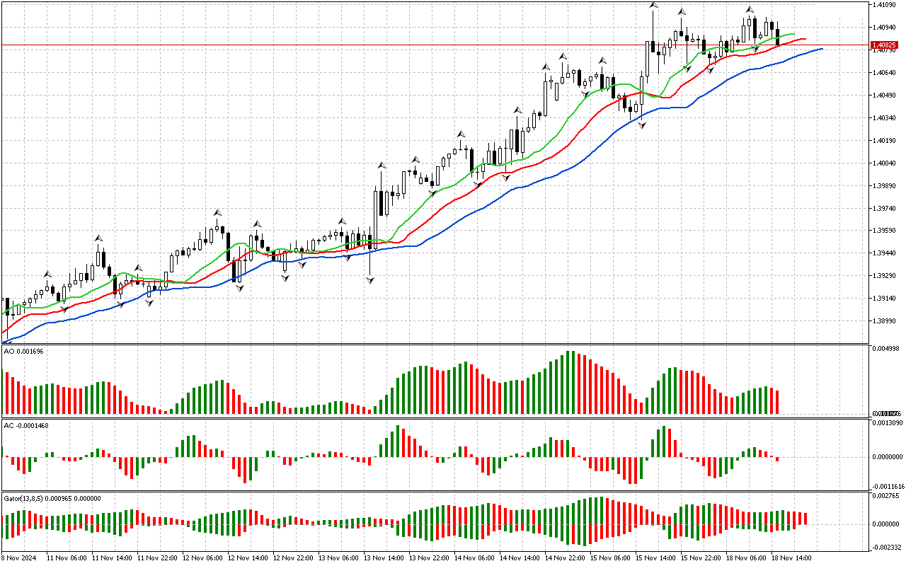Click the 12 Nov 14:00 time label

(248, 558)
